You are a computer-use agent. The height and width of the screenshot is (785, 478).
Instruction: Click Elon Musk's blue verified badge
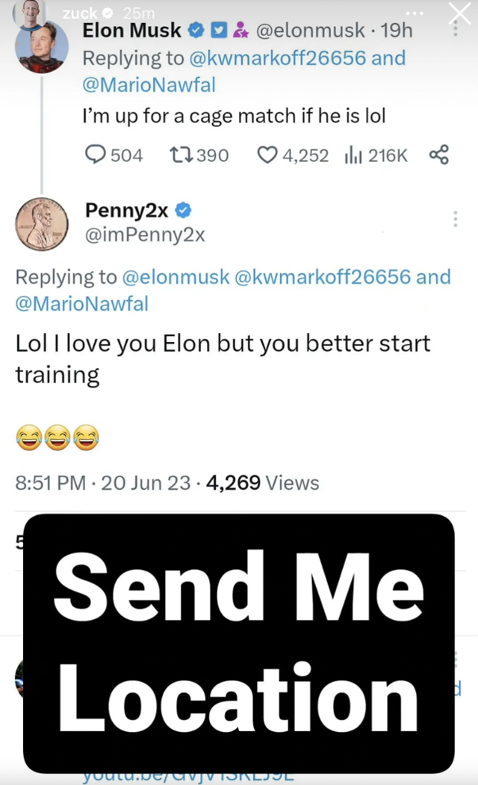point(196,31)
